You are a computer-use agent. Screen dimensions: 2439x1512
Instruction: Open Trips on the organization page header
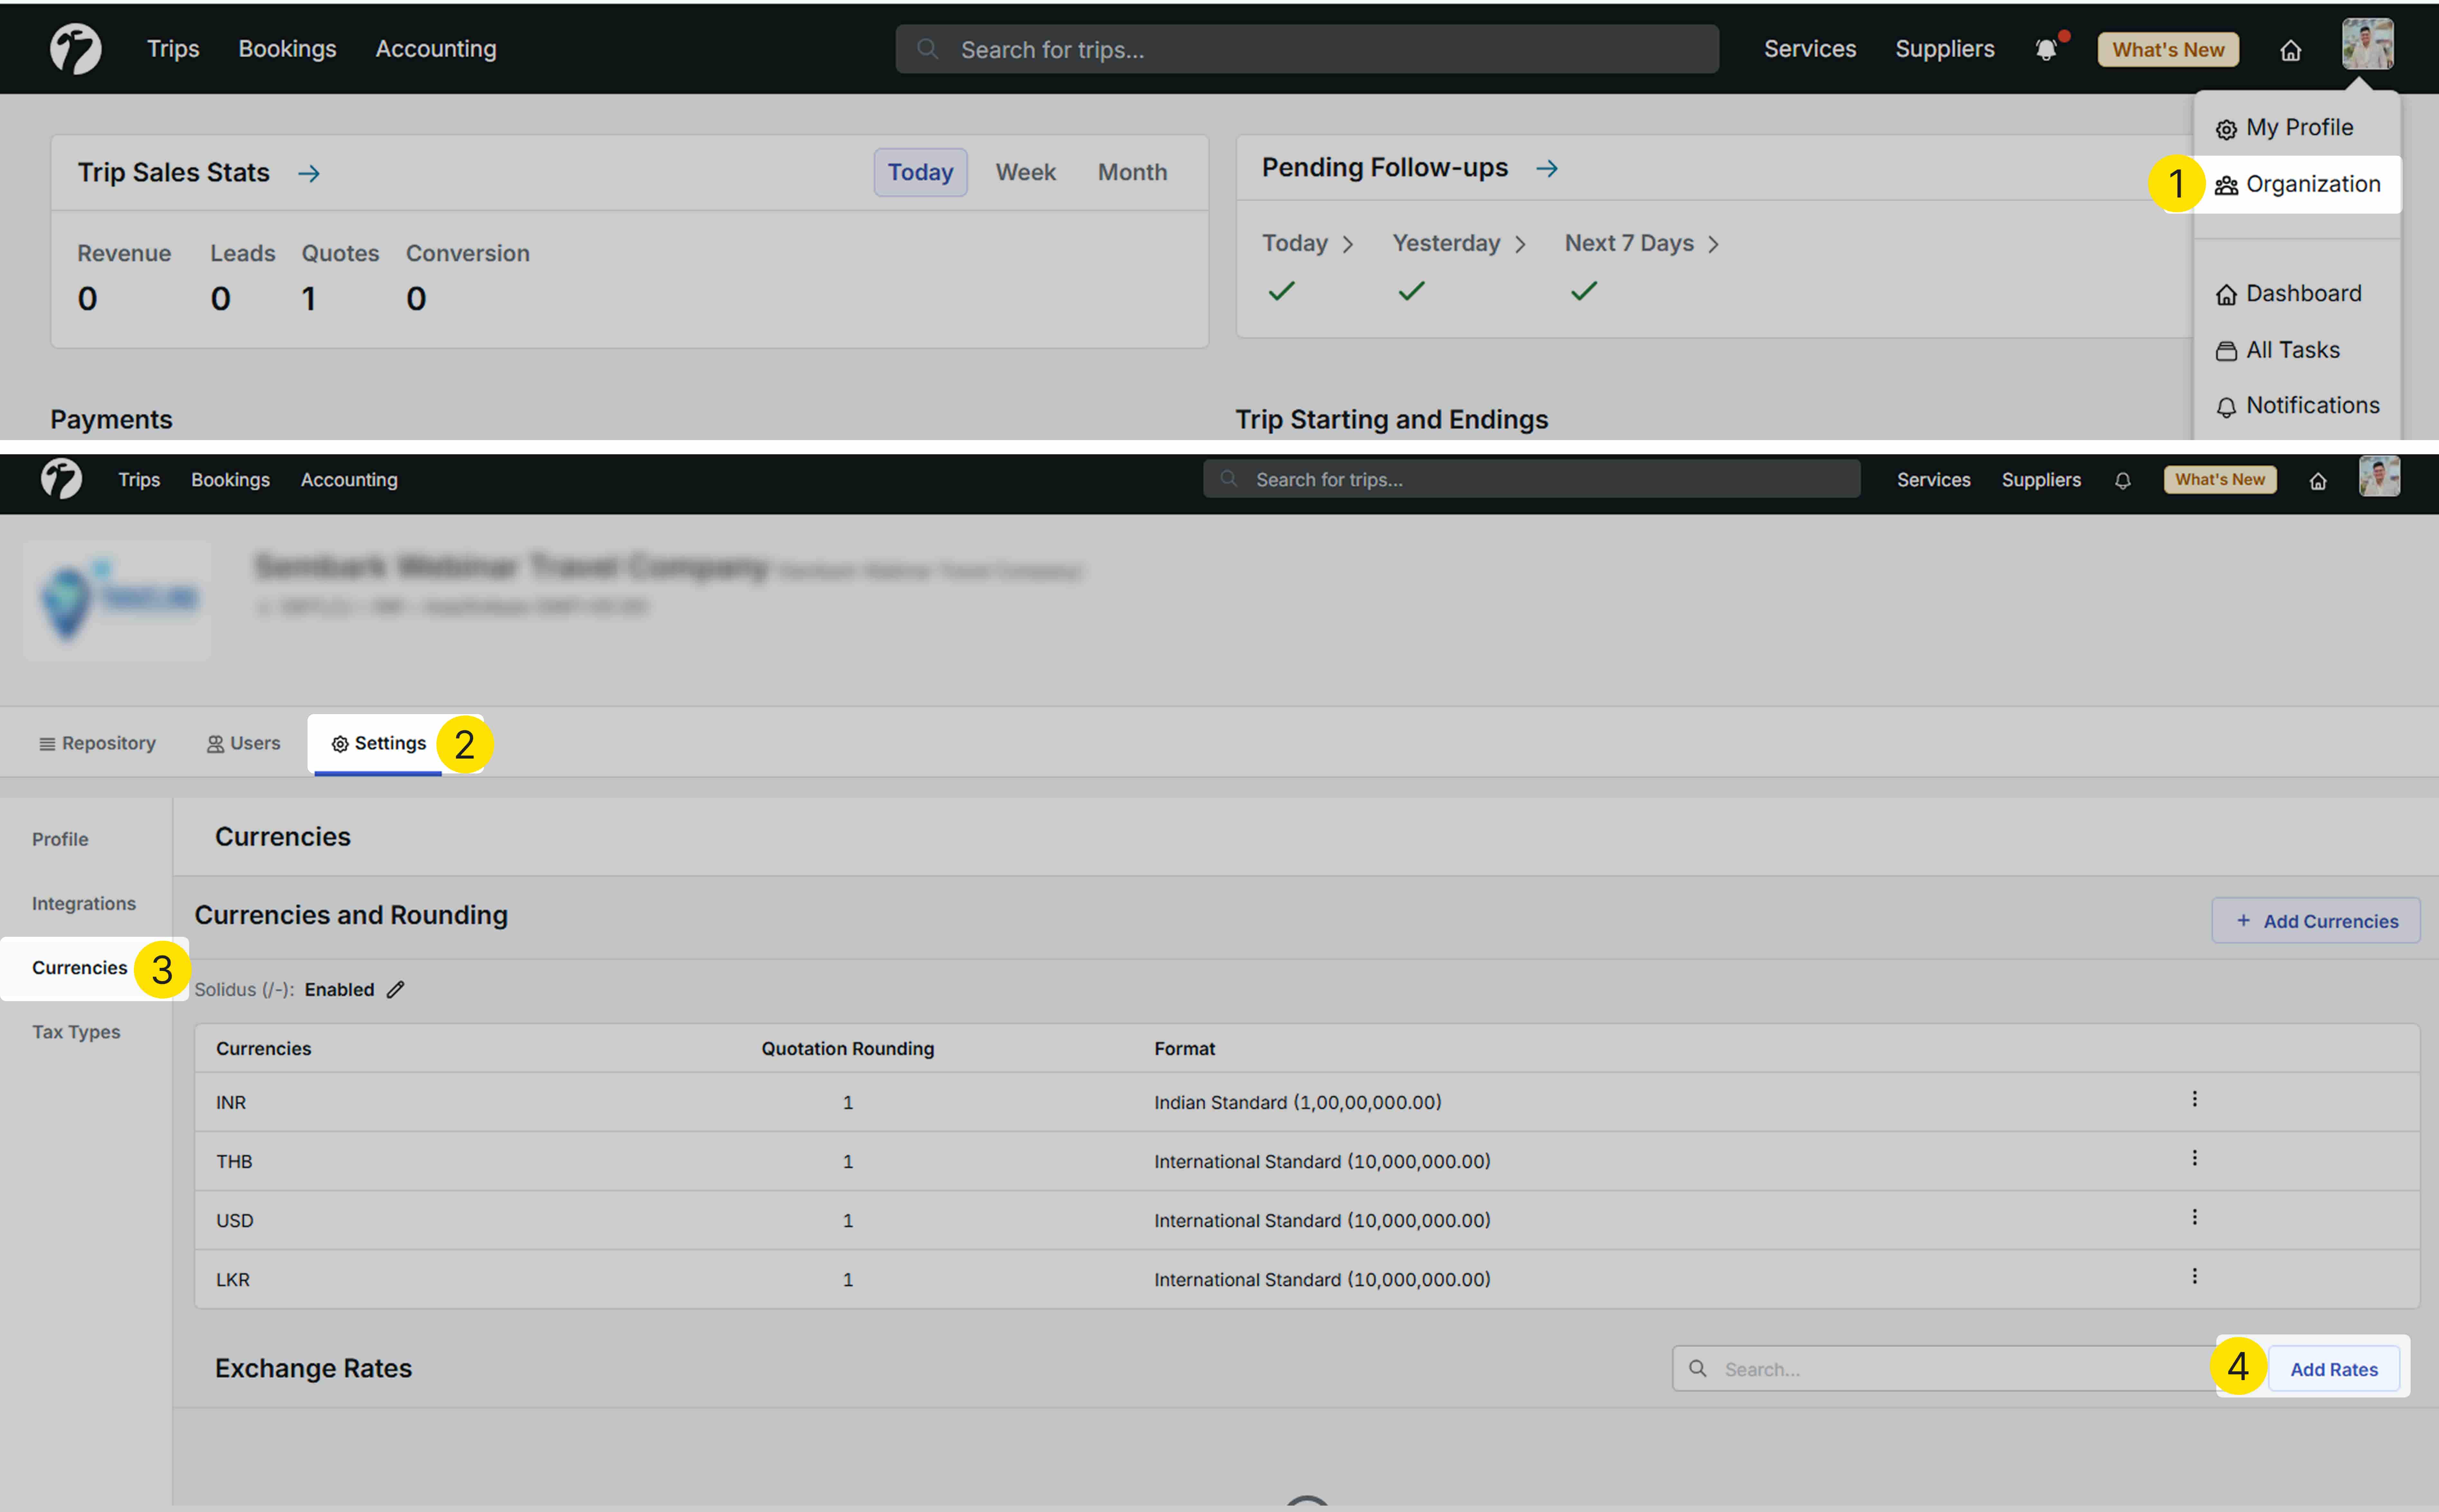pyautogui.click(x=139, y=480)
